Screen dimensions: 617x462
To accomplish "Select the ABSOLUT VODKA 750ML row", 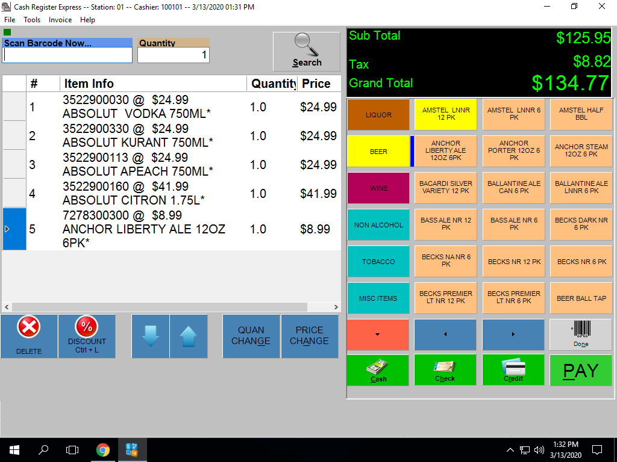I will [x=172, y=106].
